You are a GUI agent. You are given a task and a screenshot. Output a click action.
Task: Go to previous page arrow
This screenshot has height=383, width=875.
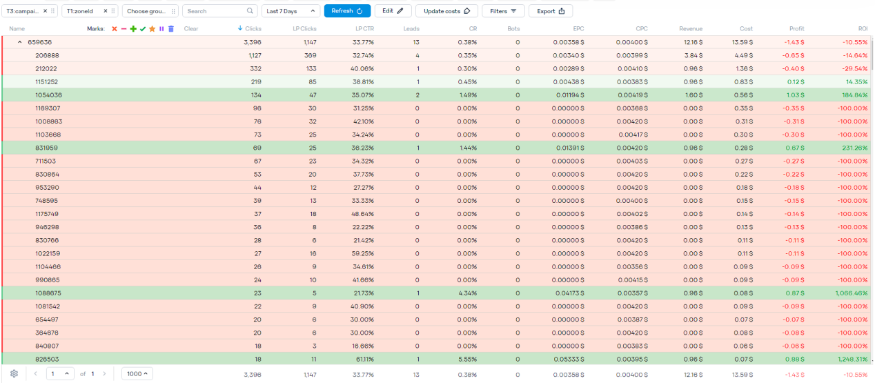coord(36,374)
